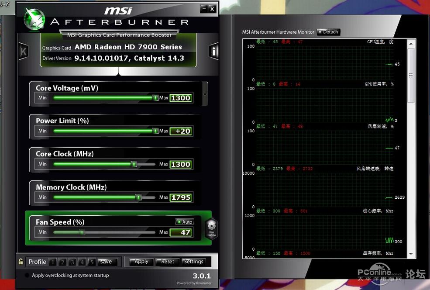Screen dimensions: 430x290
Task: Toggle the profile lock padlock icon
Action: click(21, 262)
